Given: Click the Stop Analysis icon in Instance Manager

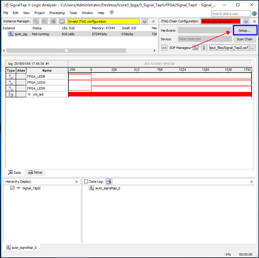Looking at the screenshot, I should 53,22.
